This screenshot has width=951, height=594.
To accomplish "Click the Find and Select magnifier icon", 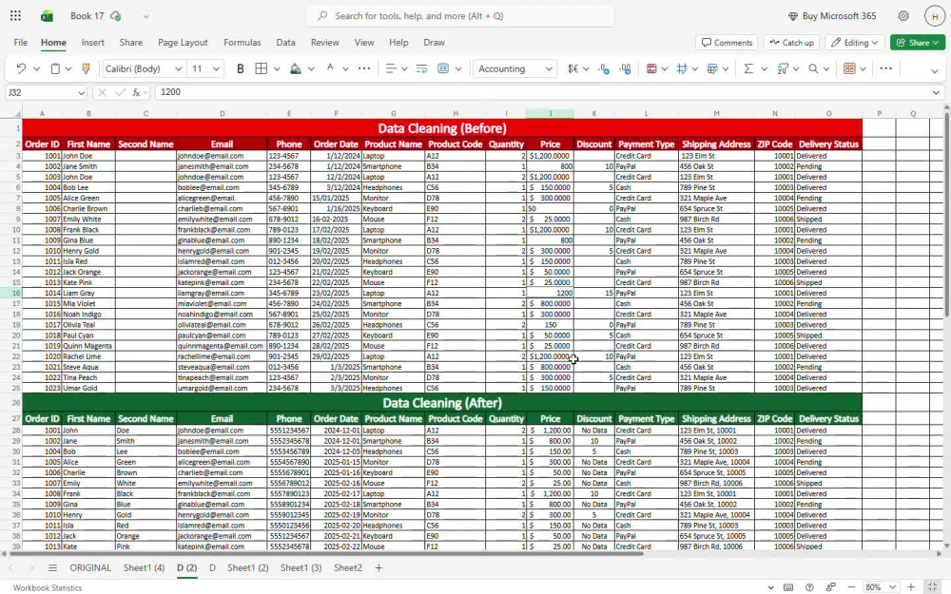I will pyautogui.click(x=813, y=68).
